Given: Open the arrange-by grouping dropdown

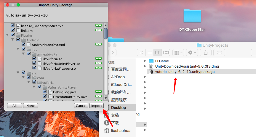Looking at the screenshot, I should tap(178, 53).
